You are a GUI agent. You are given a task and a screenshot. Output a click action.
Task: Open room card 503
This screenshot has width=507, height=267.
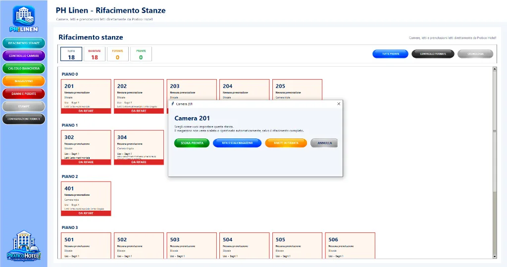(x=192, y=245)
